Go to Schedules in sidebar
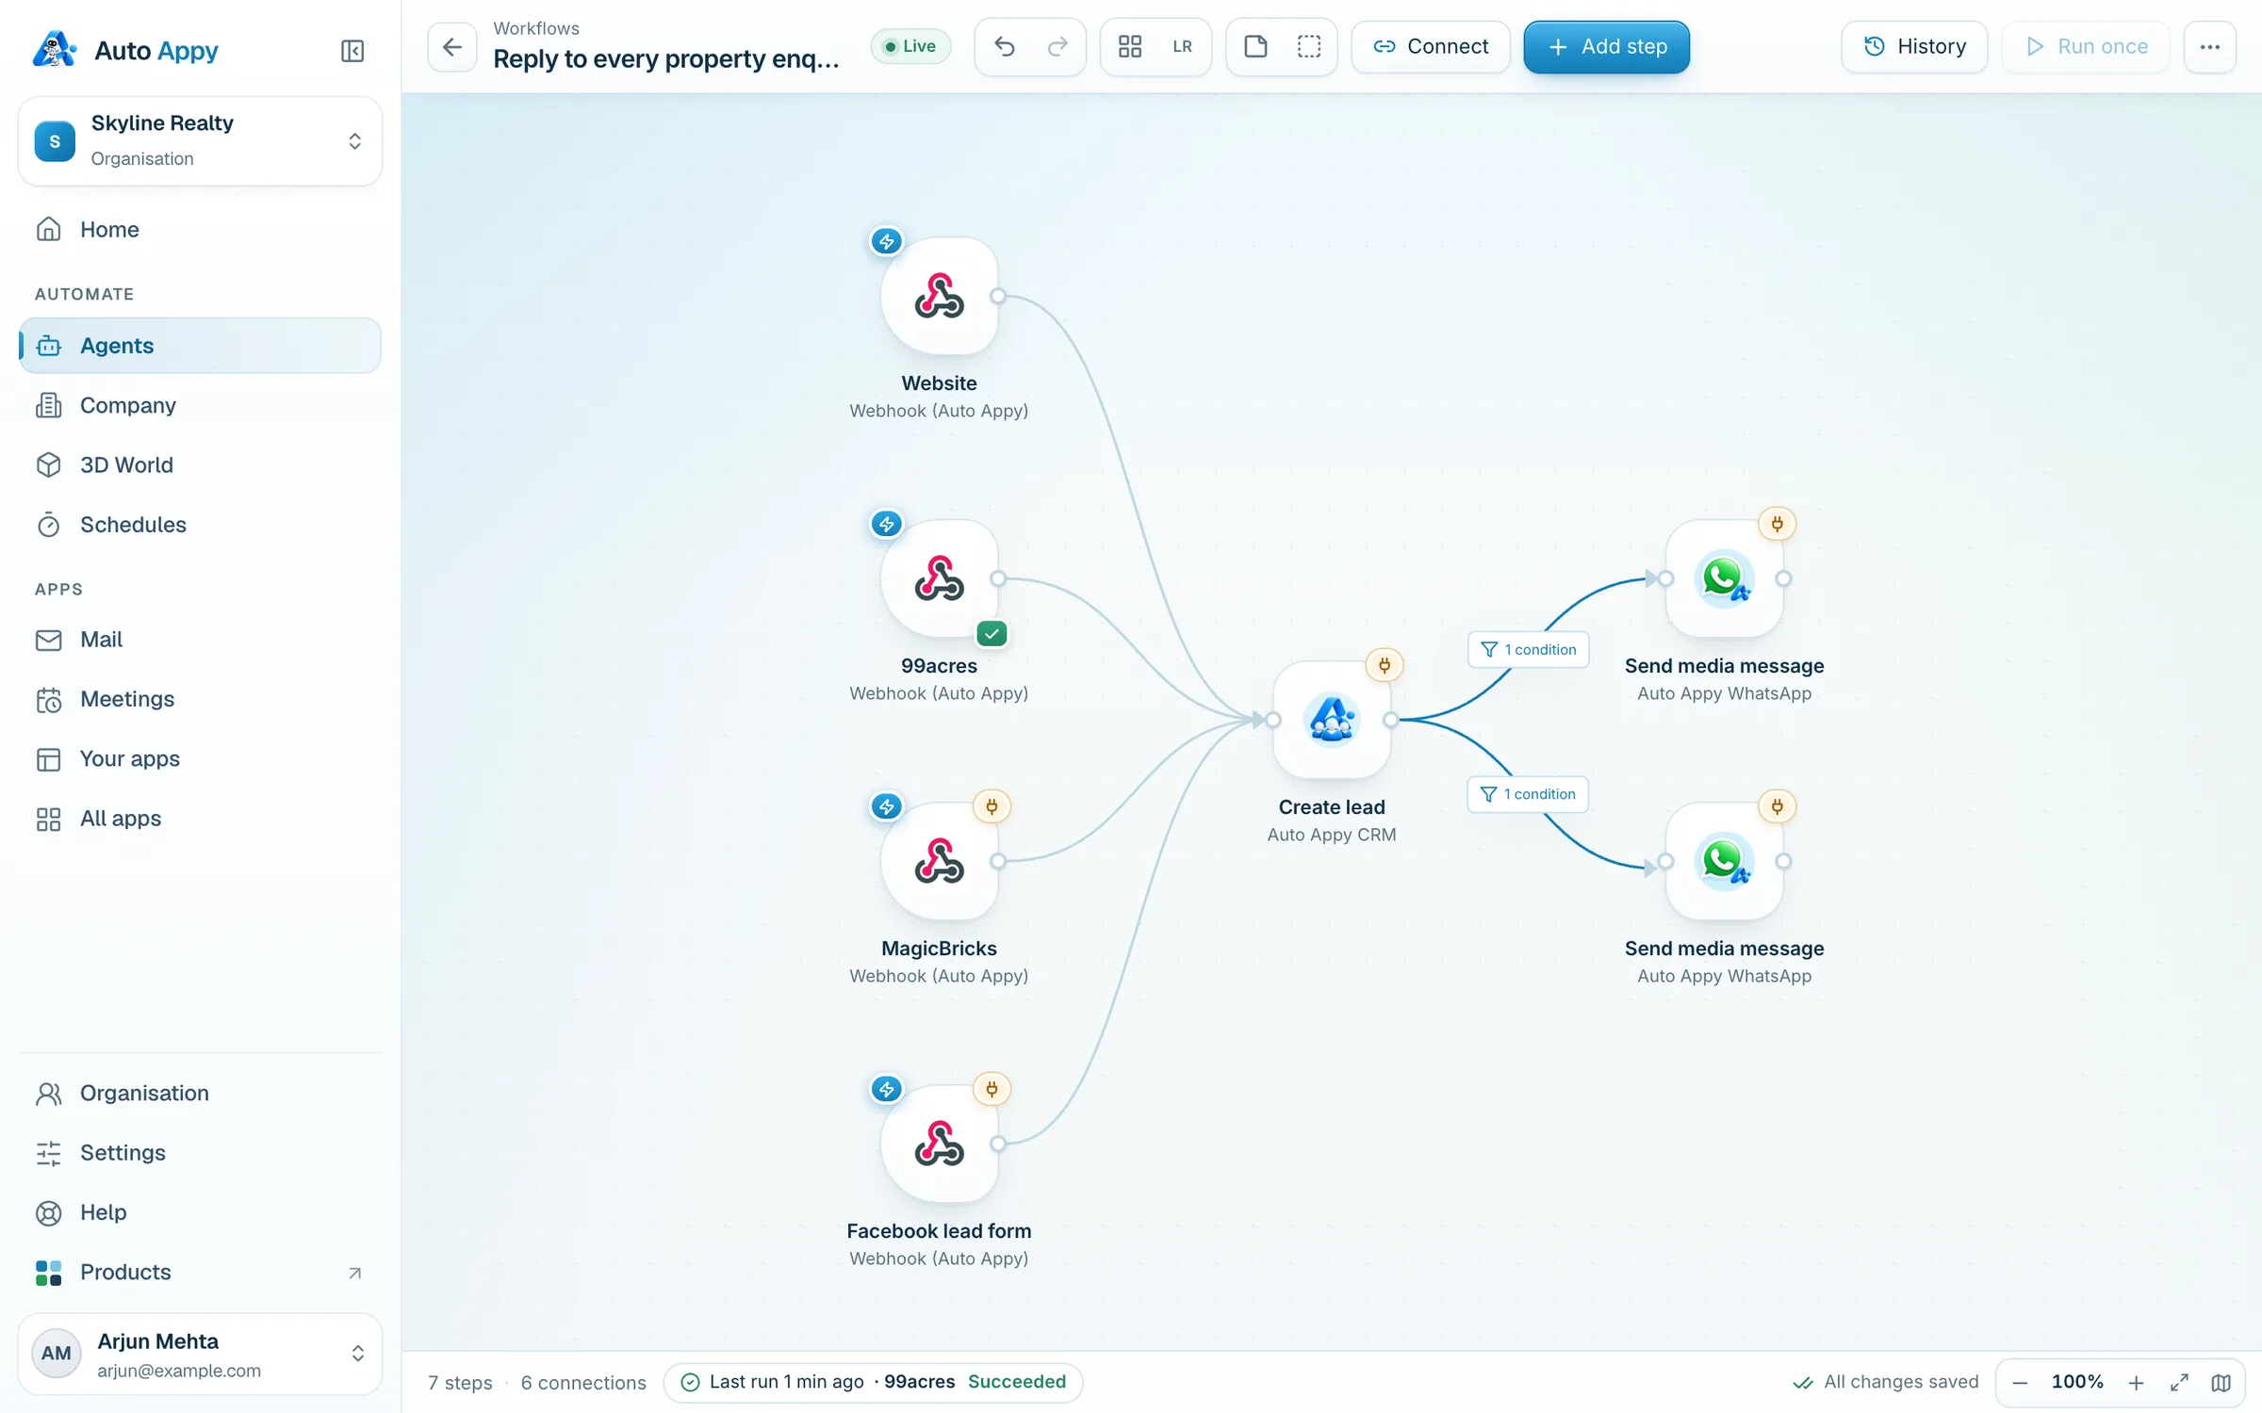Screen dimensions: 2262x1413 [x=200, y=525]
